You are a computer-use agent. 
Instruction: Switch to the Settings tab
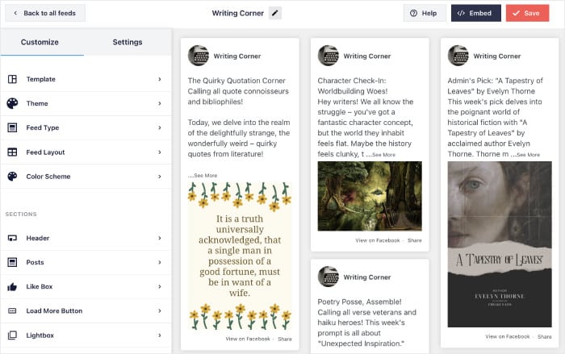[x=128, y=42]
